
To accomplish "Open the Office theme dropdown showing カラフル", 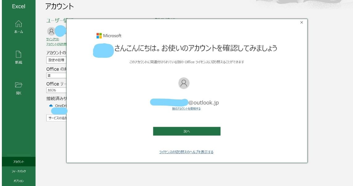I will tap(56, 90).
